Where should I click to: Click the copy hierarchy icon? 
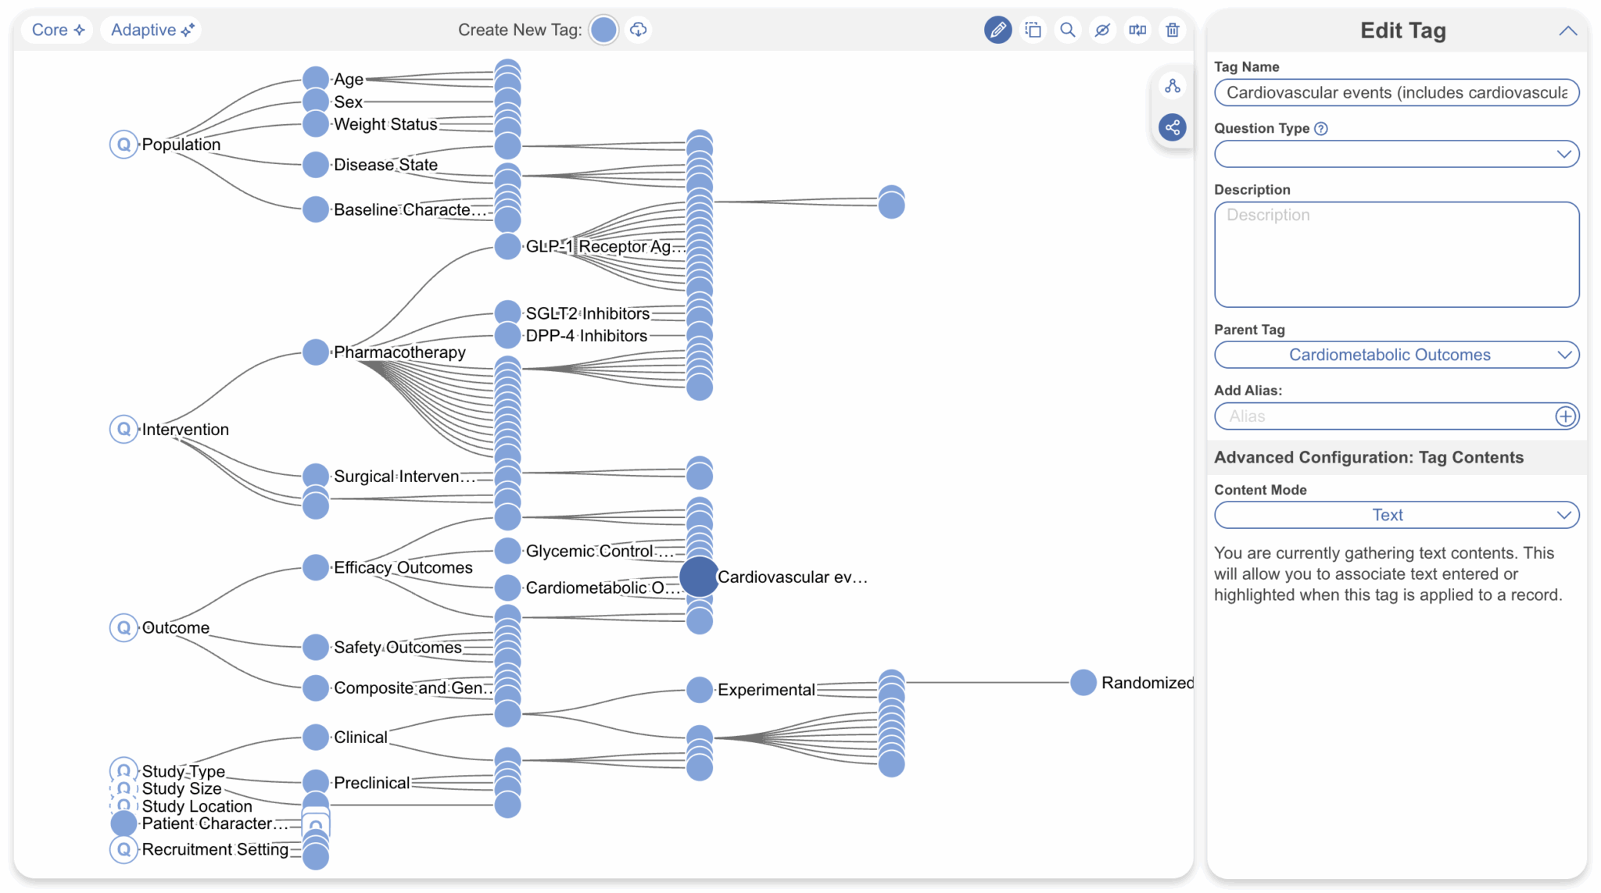coord(1033,30)
